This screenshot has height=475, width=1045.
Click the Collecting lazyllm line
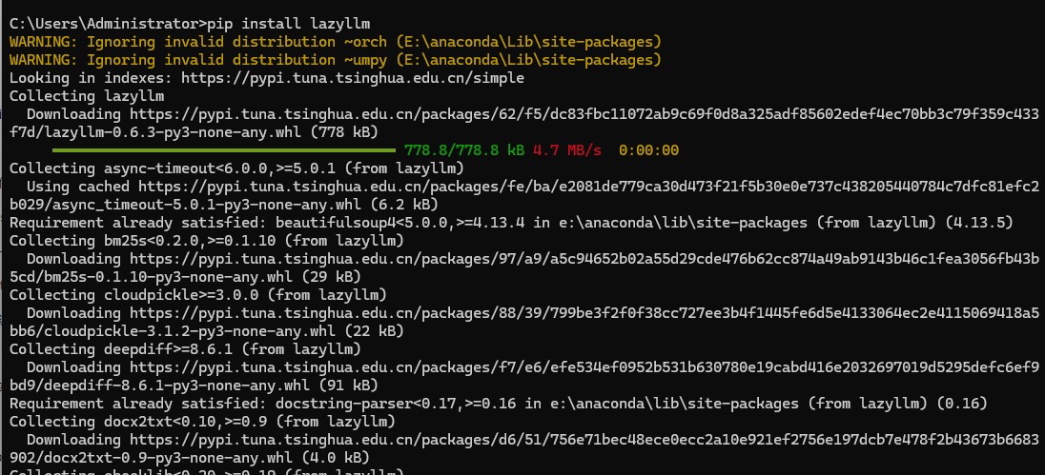click(x=87, y=96)
